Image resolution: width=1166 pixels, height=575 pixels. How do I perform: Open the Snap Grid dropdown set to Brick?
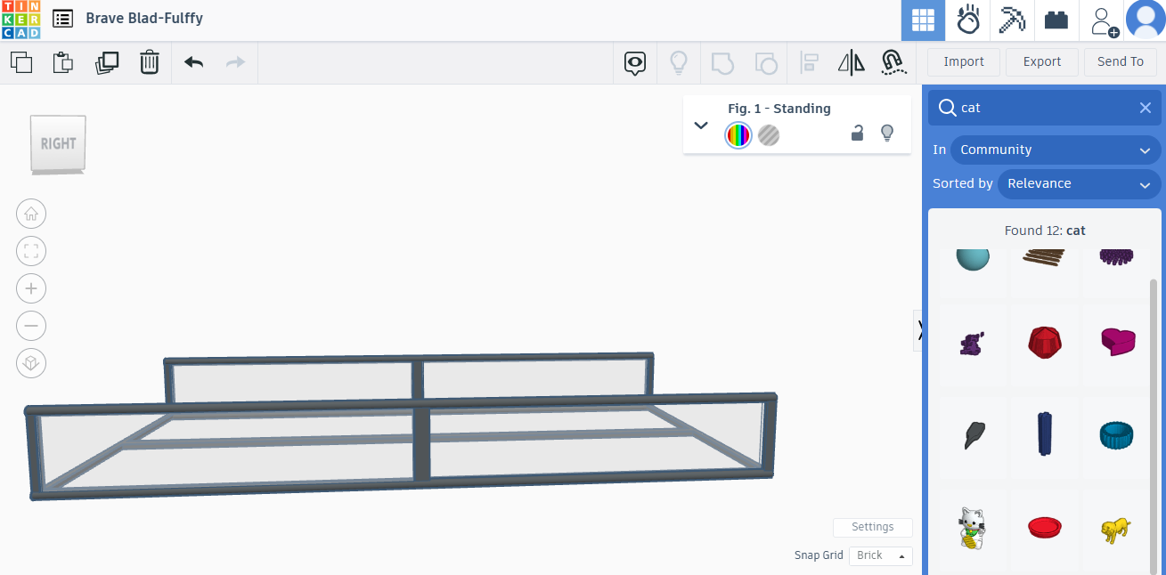point(880,555)
